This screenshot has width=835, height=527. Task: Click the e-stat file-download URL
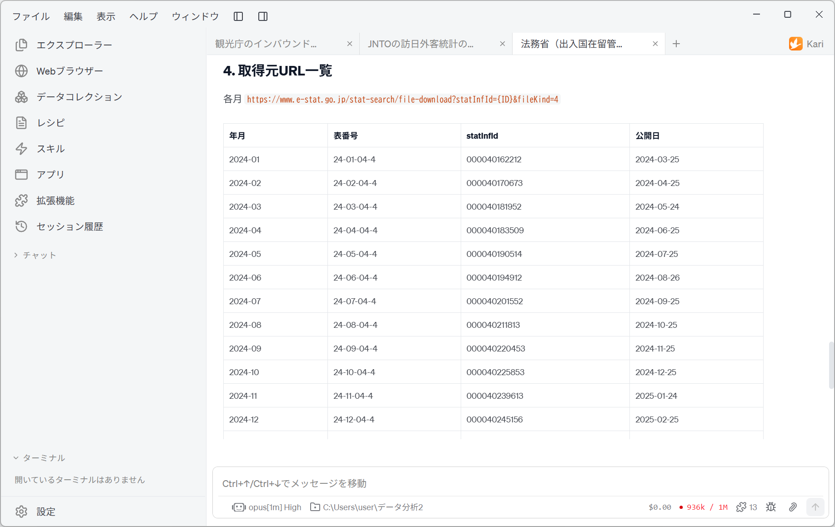click(402, 99)
